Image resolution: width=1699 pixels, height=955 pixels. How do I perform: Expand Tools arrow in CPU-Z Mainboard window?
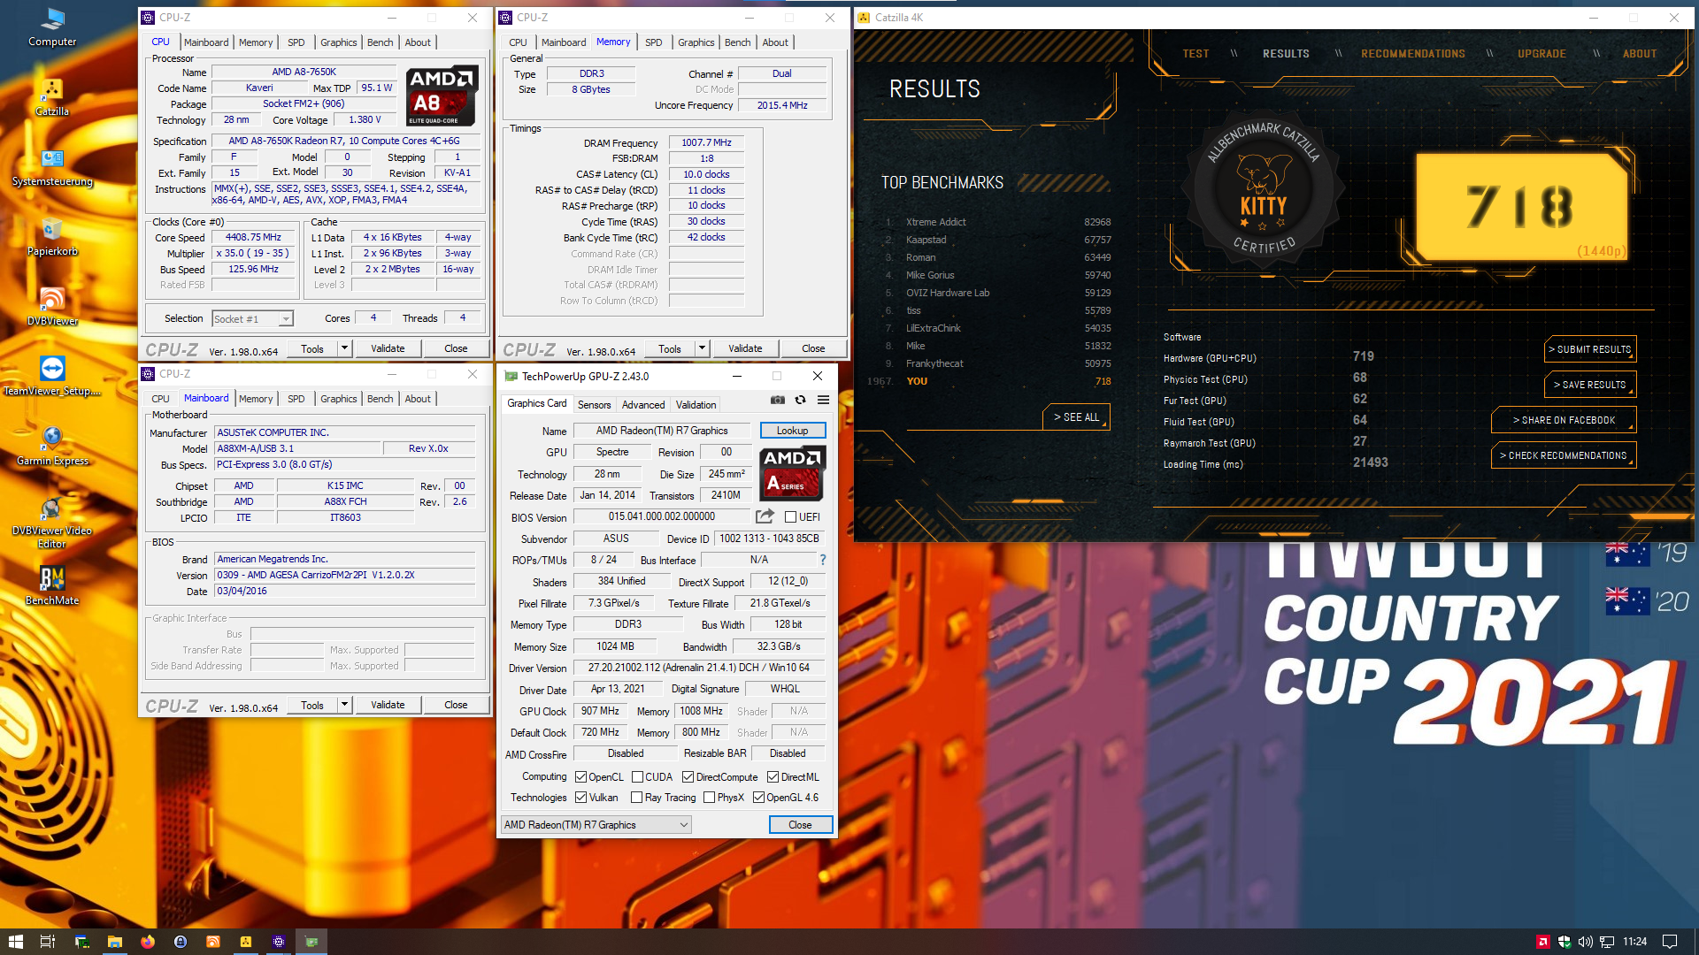[345, 705]
